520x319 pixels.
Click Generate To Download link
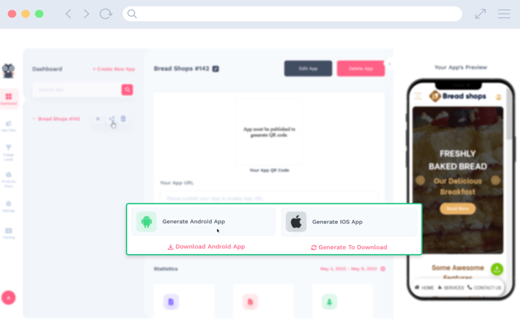click(349, 247)
